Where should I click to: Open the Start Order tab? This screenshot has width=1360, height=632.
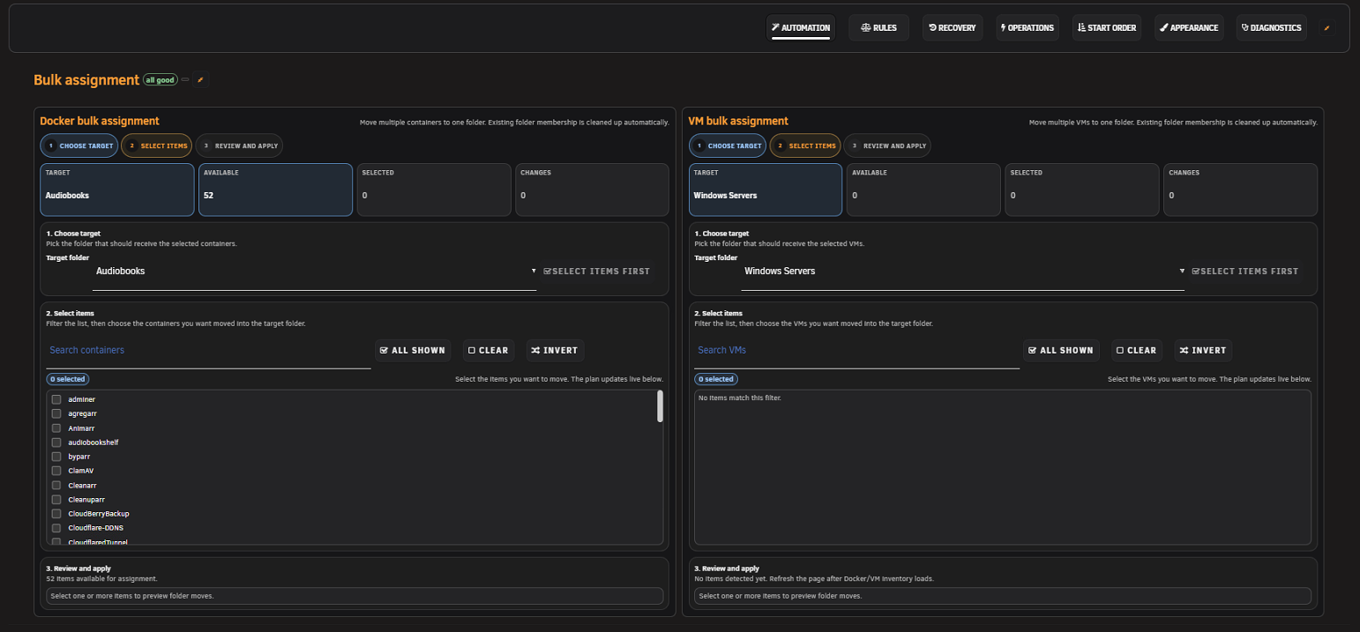[x=1107, y=27]
